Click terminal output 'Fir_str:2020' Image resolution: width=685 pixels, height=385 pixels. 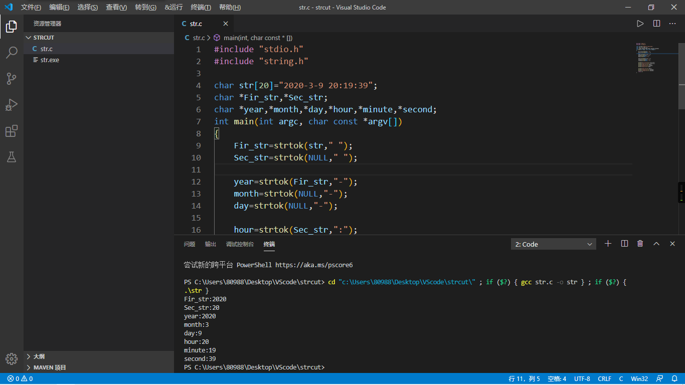point(205,299)
